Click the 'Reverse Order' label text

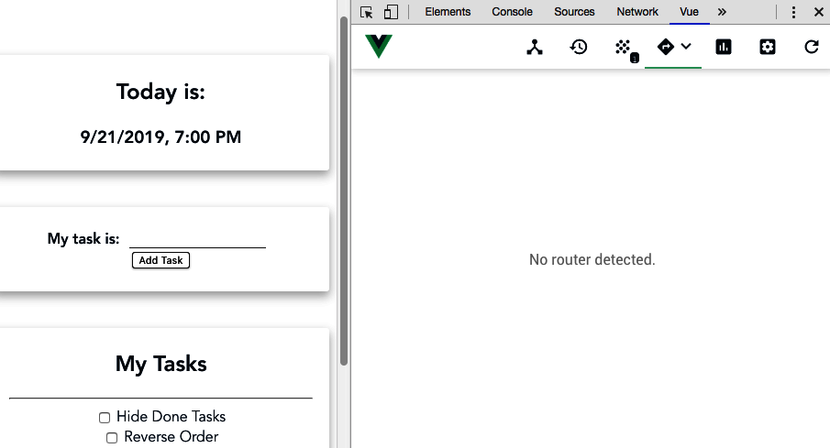[x=171, y=437]
